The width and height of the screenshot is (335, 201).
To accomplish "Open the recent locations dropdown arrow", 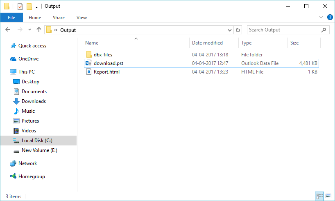I will pyautogui.click(x=30, y=30).
